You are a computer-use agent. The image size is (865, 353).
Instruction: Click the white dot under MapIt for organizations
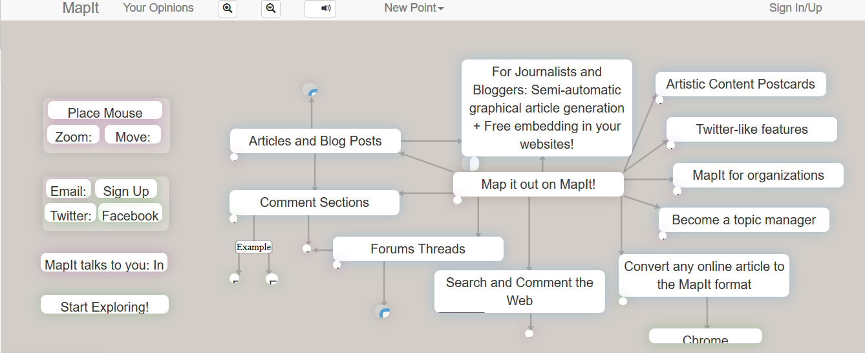click(x=677, y=191)
